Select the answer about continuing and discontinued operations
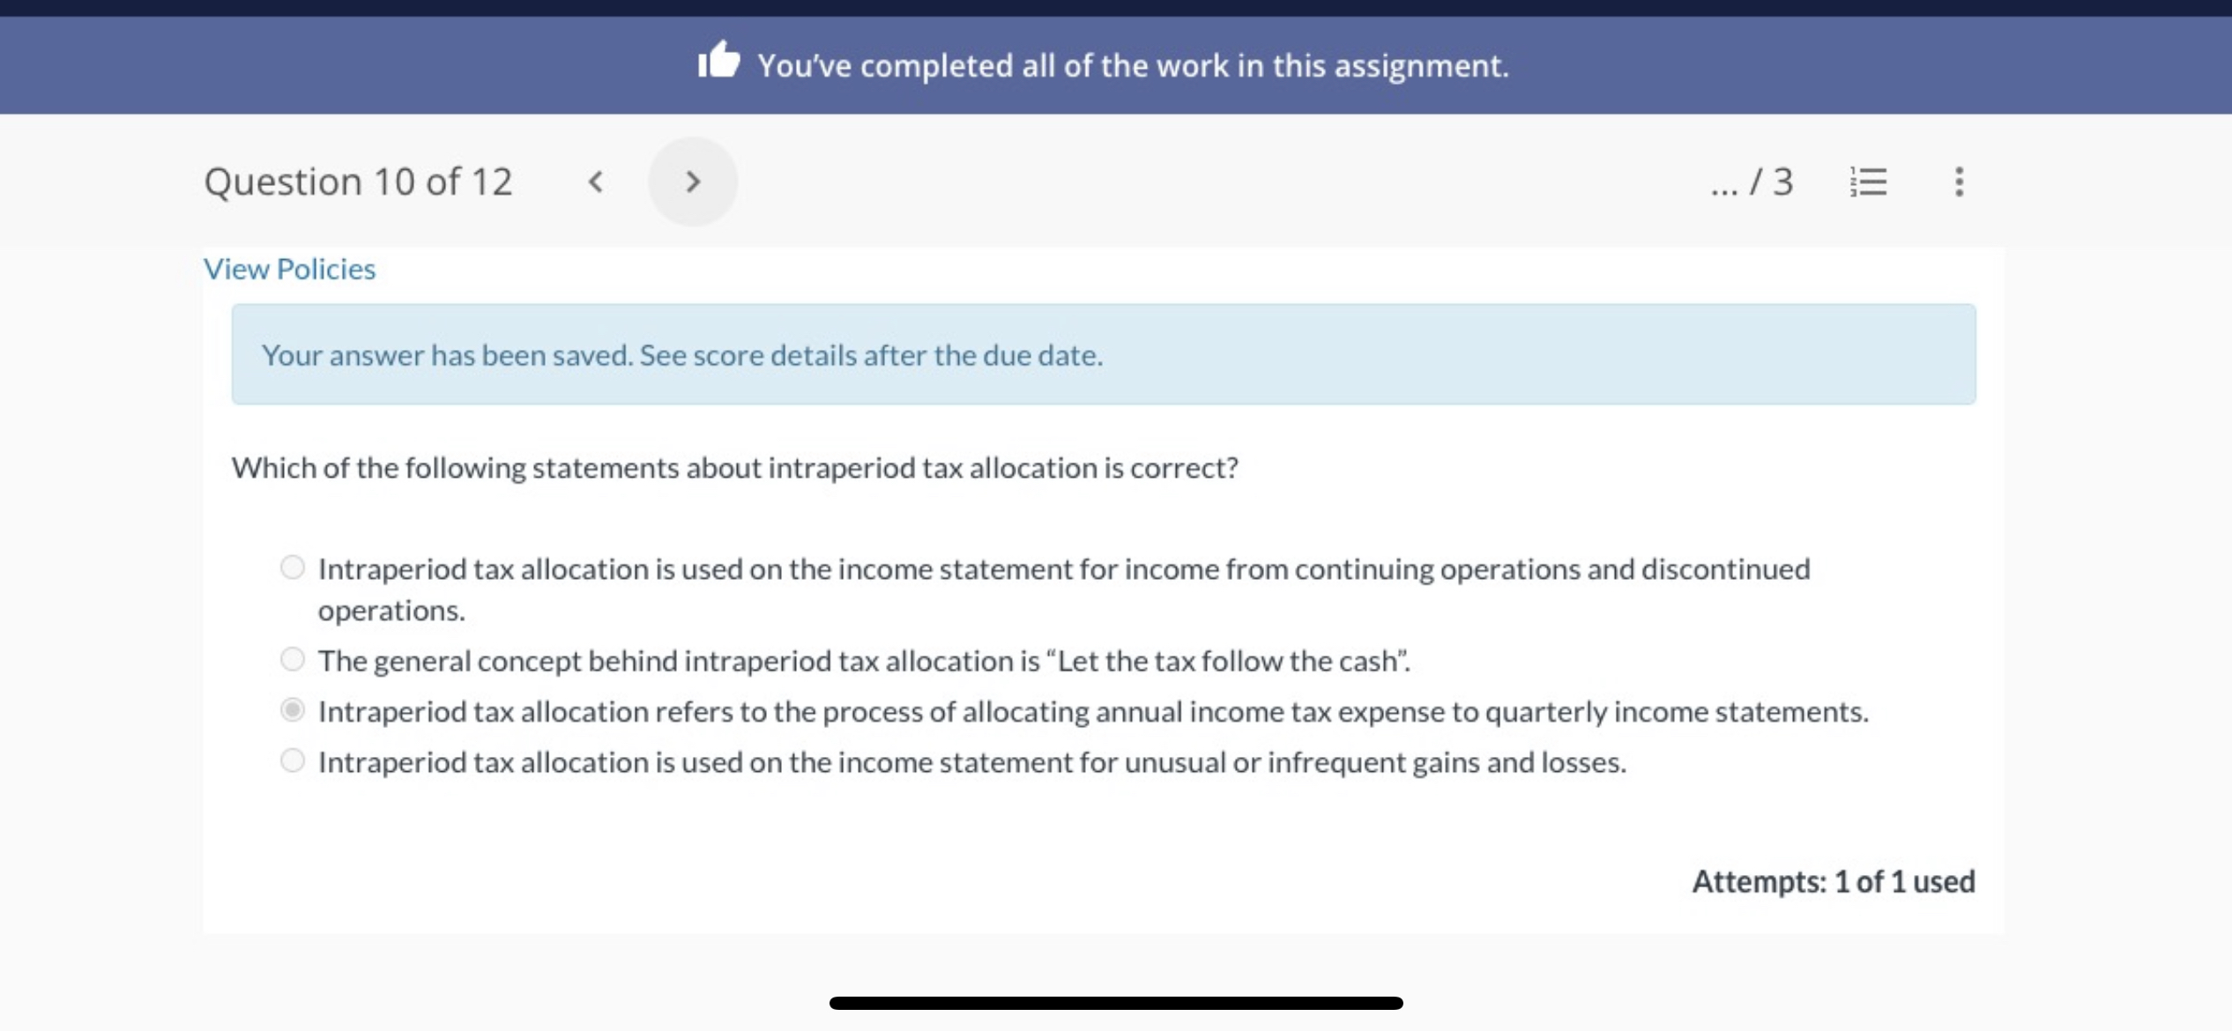The image size is (2232, 1031). pyautogui.click(x=292, y=567)
